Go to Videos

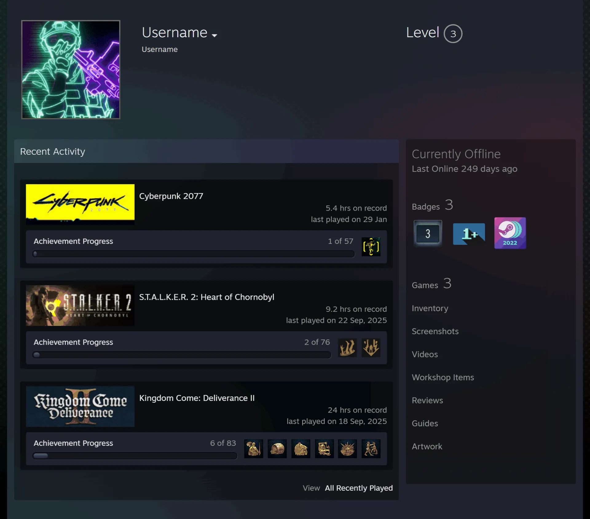(x=425, y=354)
